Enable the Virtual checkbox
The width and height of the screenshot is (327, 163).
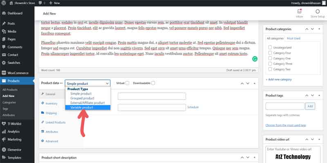127,83
